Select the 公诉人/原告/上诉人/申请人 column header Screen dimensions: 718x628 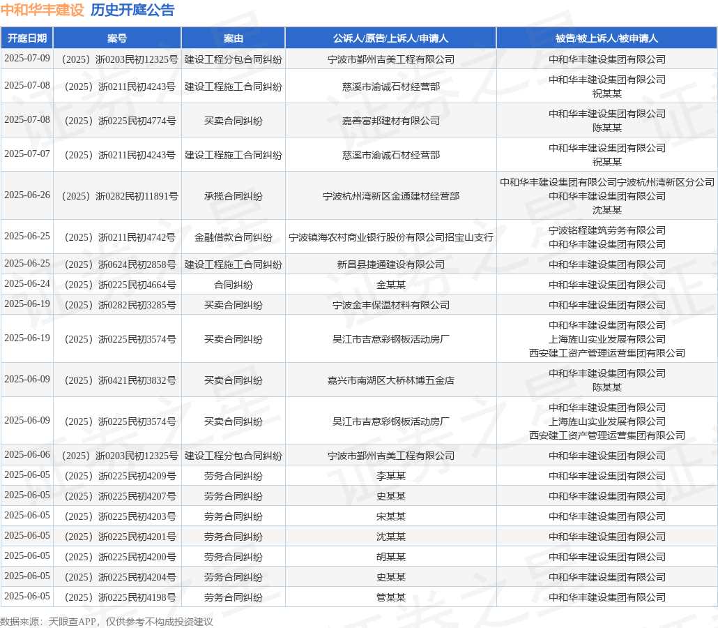(390, 38)
